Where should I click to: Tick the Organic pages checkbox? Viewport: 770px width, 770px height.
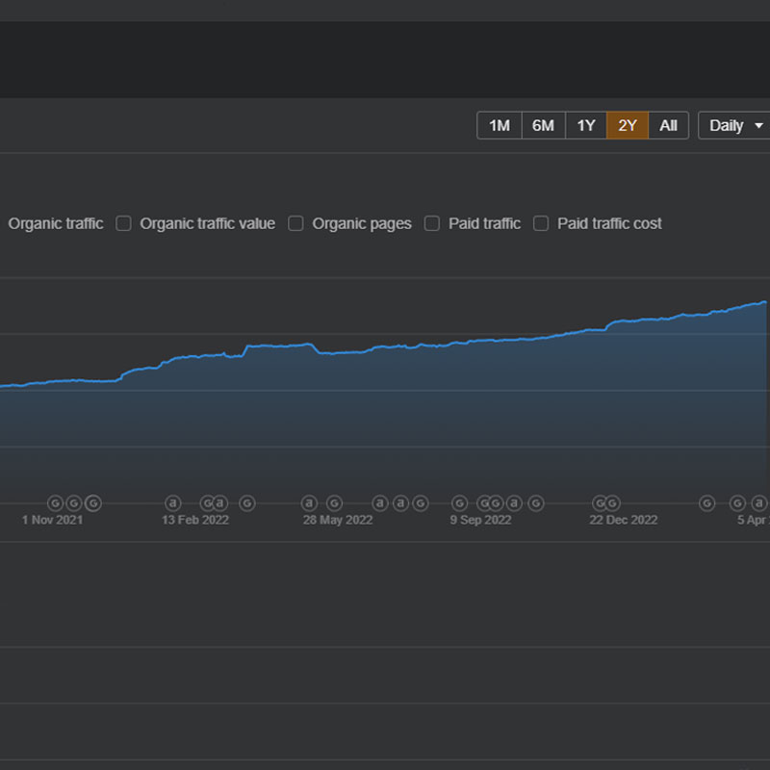click(x=295, y=223)
